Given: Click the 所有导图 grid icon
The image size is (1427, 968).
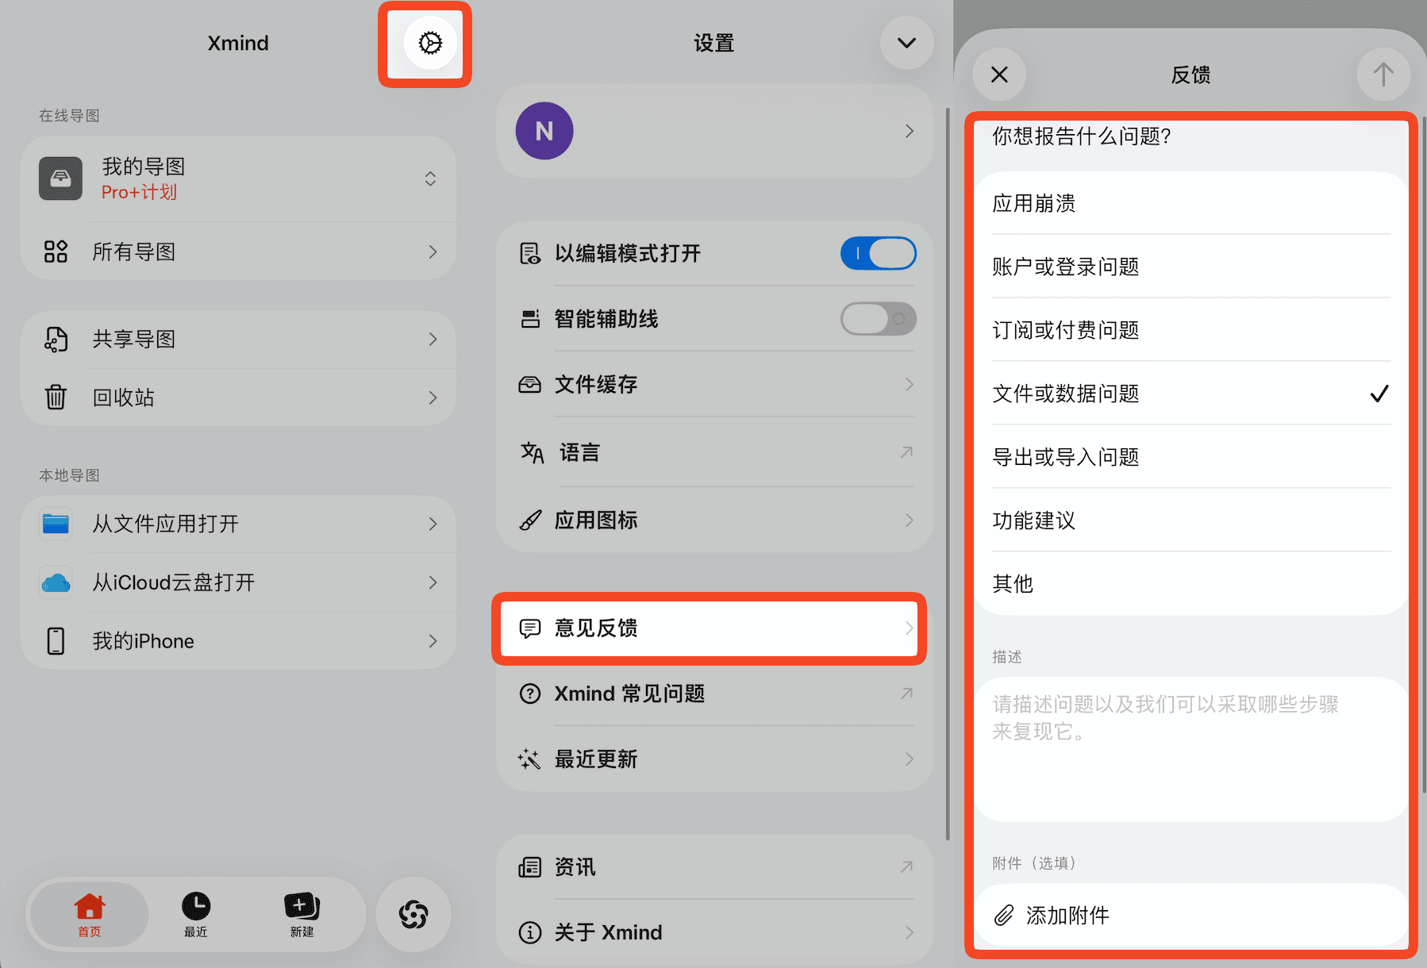Looking at the screenshot, I should pos(56,252).
